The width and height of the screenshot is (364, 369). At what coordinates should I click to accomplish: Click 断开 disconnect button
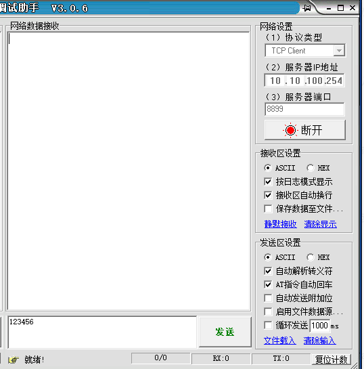coord(305,130)
